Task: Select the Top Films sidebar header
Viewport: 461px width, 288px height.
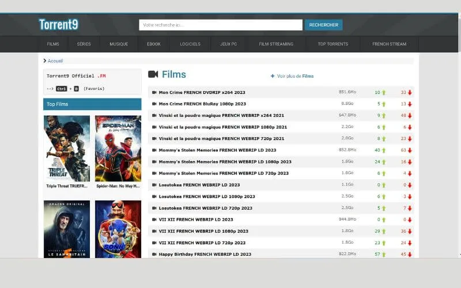Action: 92,104
